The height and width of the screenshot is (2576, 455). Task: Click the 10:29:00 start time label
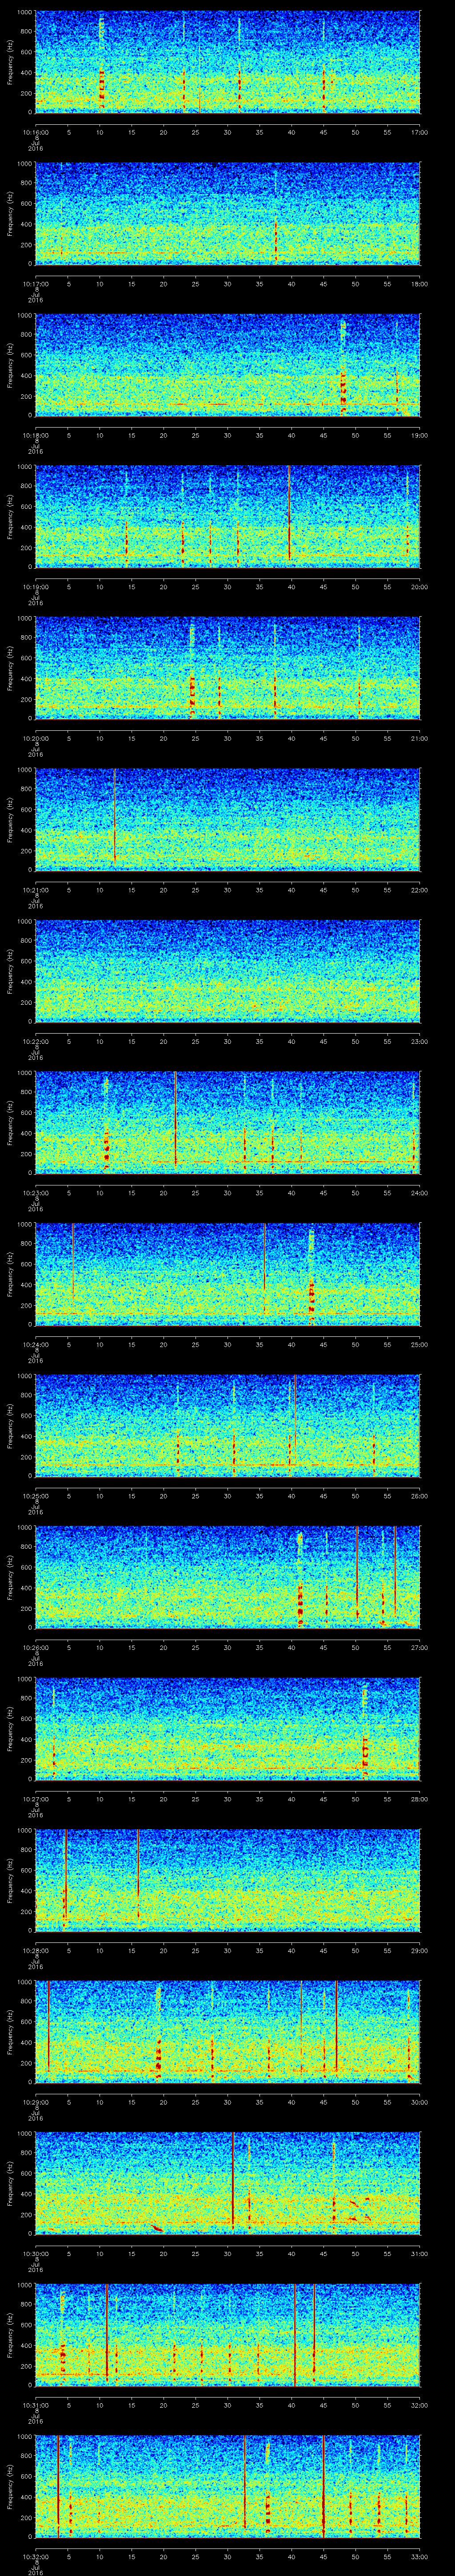point(36,2101)
